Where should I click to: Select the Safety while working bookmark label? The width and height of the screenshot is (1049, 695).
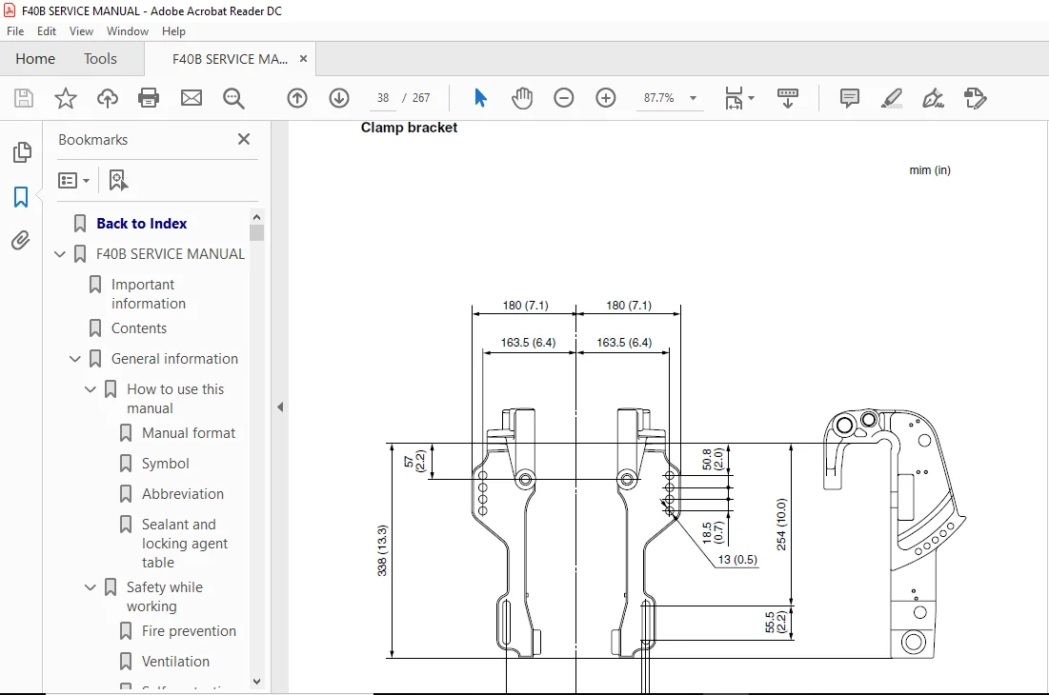pyautogui.click(x=164, y=597)
